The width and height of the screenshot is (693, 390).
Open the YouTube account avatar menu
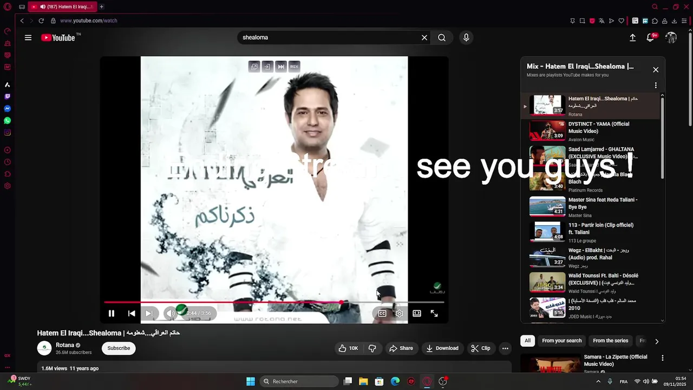[671, 37]
